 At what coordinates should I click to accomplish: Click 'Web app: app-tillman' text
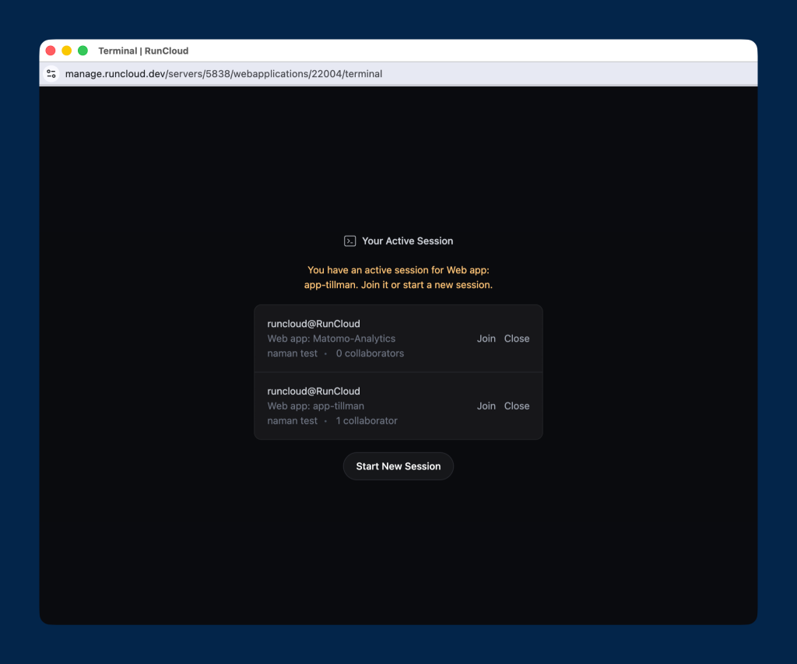coord(316,406)
